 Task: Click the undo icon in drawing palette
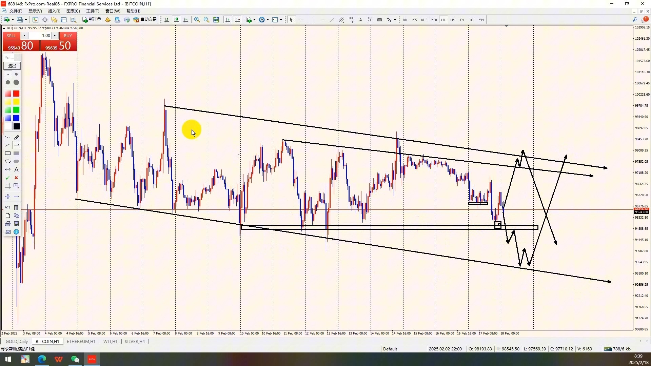click(8, 207)
